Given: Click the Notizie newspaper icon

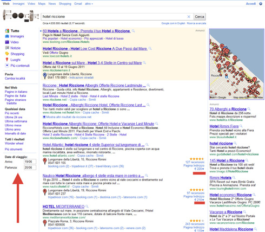Looking at the screenshot, I should [7, 48].
